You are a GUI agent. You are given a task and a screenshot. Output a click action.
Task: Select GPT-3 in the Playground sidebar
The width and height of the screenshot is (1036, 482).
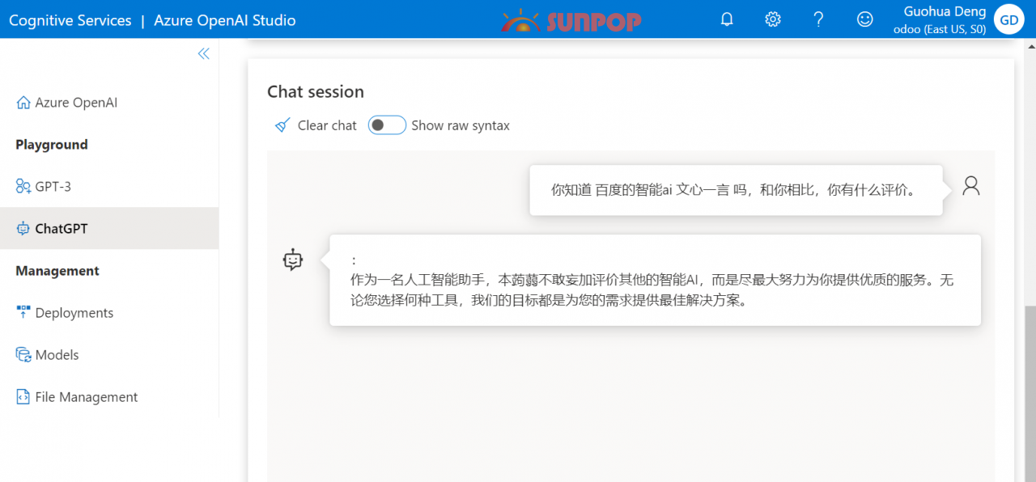53,186
